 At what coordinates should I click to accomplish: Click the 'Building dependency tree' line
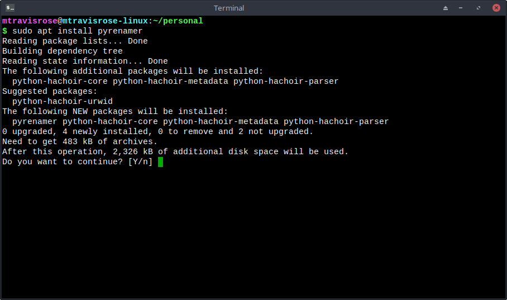point(63,51)
